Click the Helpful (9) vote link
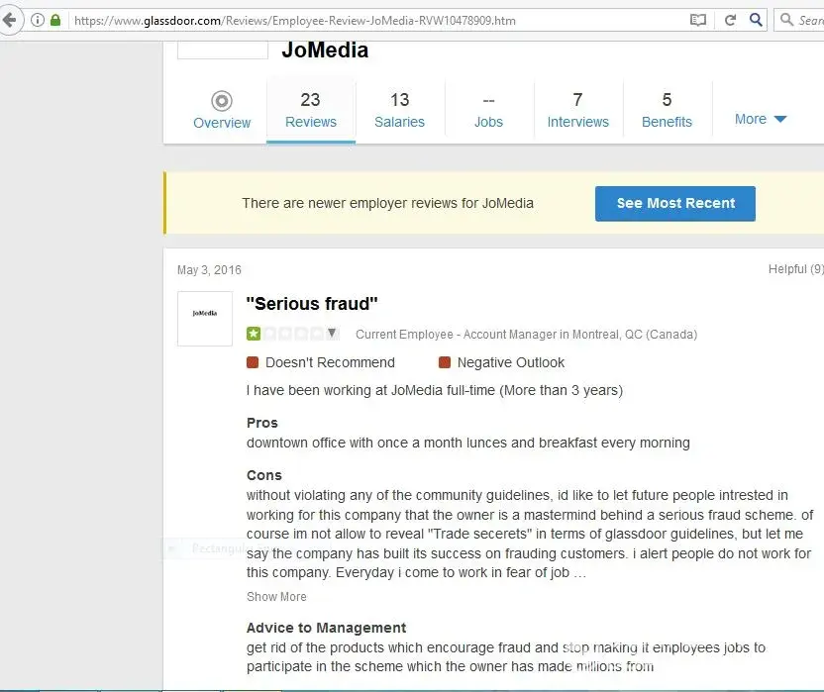This screenshot has width=824, height=692. (795, 269)
